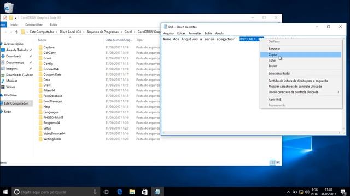The width and height of the screenshot is (350, 196).
Task: Select the Connect64 folder
Action: pyautogui.click(x=51, y=69)
